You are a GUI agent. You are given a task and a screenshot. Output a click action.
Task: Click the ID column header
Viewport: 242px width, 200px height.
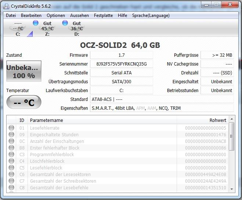click(x=22, y=120)
